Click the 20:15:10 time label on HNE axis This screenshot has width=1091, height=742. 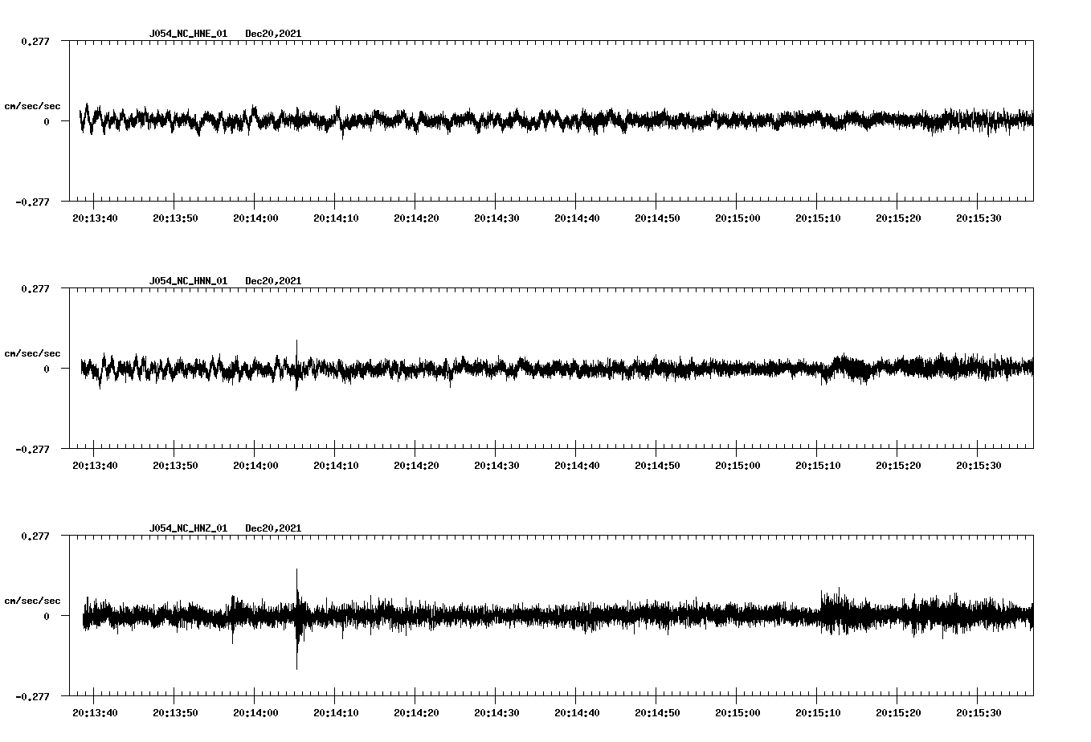click(x=818, y=218)
